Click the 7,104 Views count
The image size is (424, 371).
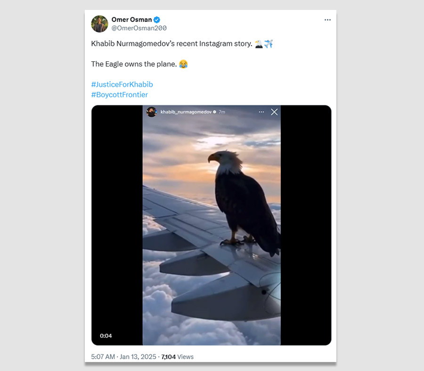177,357
